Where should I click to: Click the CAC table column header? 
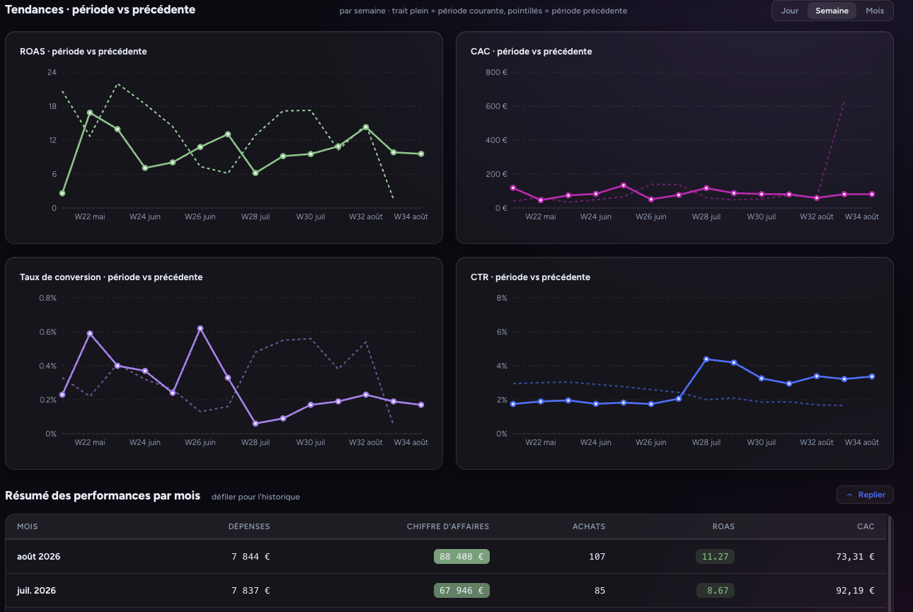pyautogui.click(x=866, y=526)
